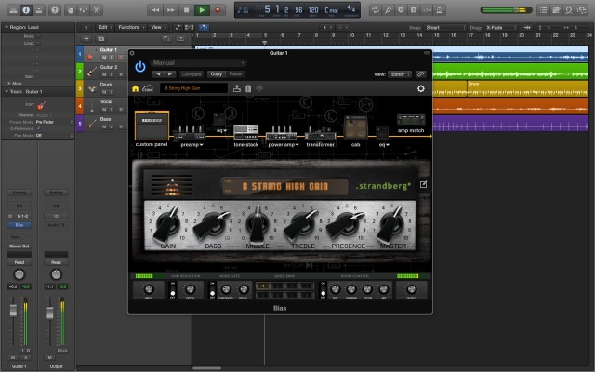Click the Tuner icon in control bar
Image resolution: width=595 pixels, height=372 pixels.
pos(389,10)
